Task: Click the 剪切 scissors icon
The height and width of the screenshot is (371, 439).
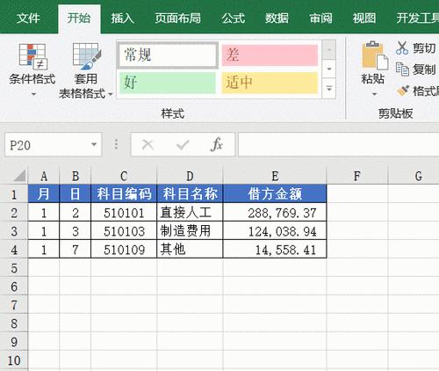Action: click(x=402, y=47)
